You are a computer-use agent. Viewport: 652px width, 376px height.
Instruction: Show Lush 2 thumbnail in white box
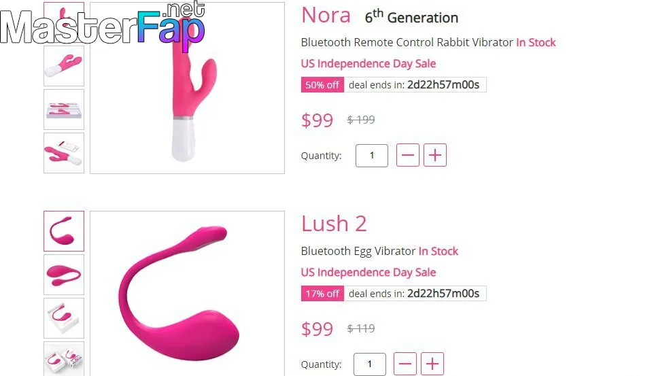point(64,318)
